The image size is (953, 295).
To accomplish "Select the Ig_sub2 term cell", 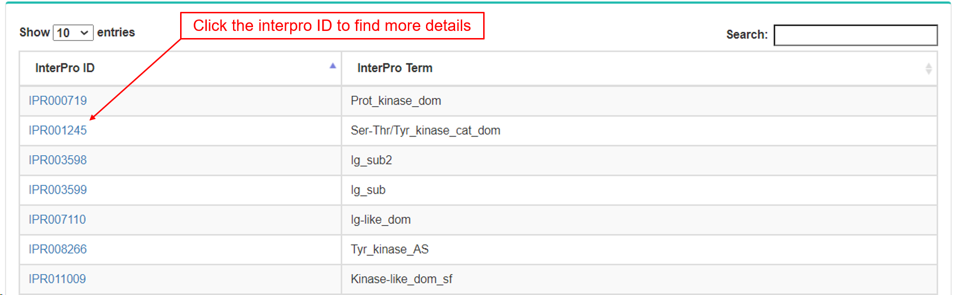I will pyautogui.click(x=371, y=160).
